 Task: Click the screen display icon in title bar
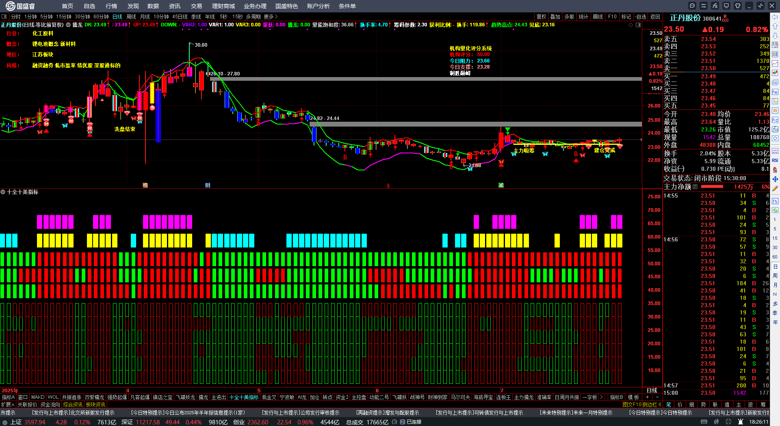(726, 6)
